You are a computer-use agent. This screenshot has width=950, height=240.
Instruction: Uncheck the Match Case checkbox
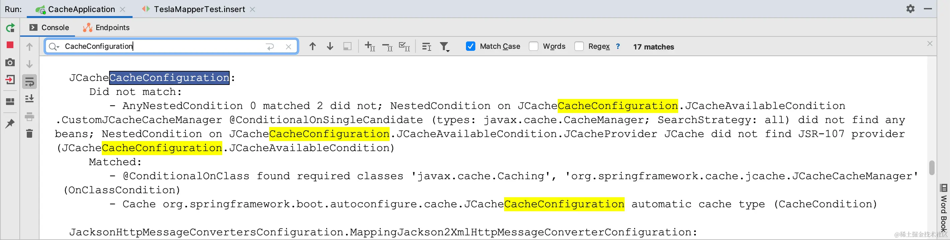point(471,46)
